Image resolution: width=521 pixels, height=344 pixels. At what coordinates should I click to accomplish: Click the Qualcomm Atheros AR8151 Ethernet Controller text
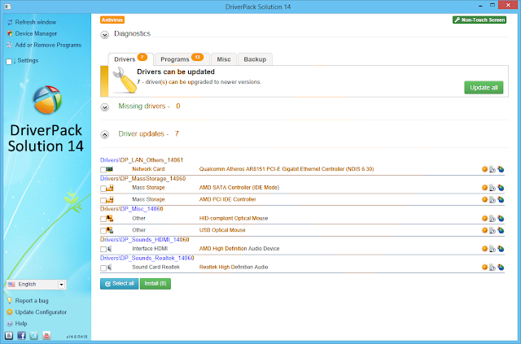tap(287, 169)
